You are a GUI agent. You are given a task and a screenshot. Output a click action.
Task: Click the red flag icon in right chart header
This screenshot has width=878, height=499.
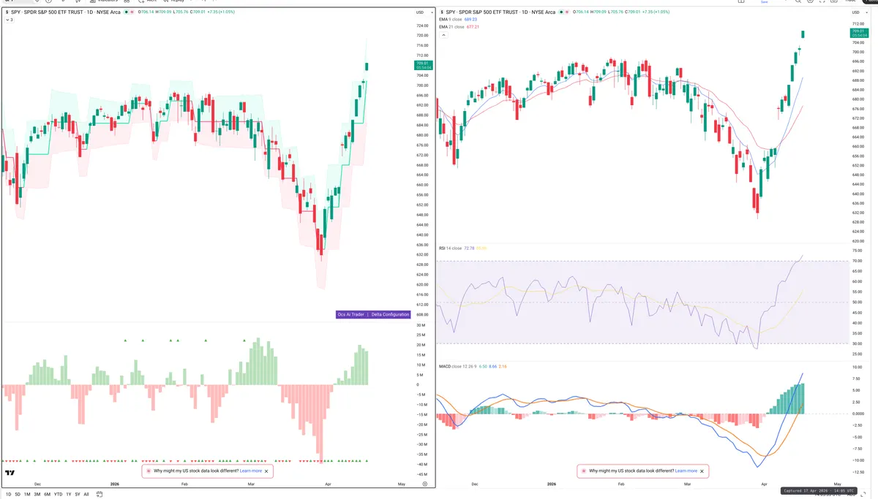tap(567, 12)
